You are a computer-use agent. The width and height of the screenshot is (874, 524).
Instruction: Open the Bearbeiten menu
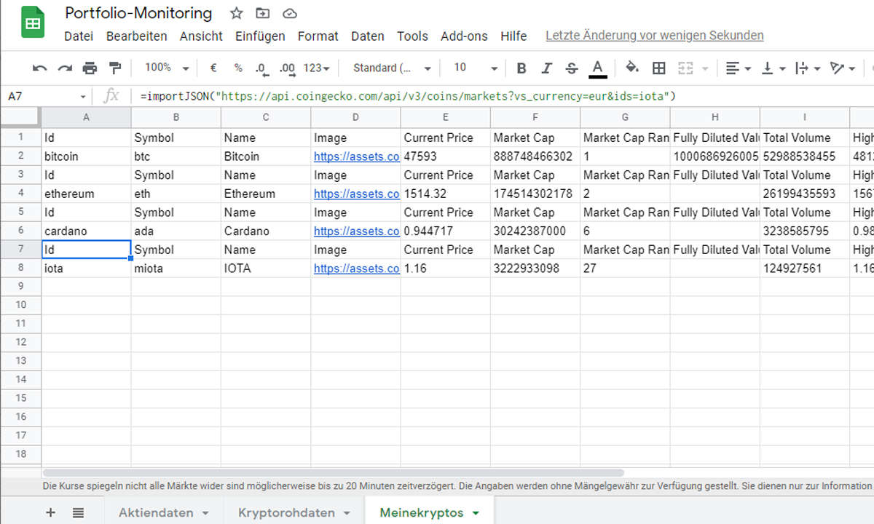pyautogui.click(x=136, y=36)
